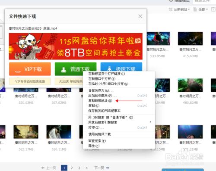
Task: Close the 文件快速下载 dialog
Action: [x=140, y=16]
